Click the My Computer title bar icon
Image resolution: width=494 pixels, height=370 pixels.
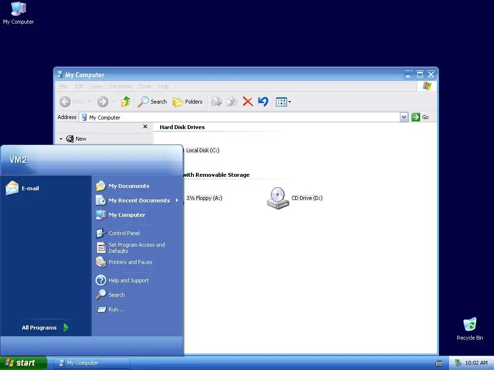(60, 75)
